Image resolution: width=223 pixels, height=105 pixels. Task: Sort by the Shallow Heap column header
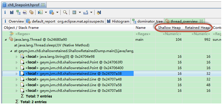click(x=169, y=27)
